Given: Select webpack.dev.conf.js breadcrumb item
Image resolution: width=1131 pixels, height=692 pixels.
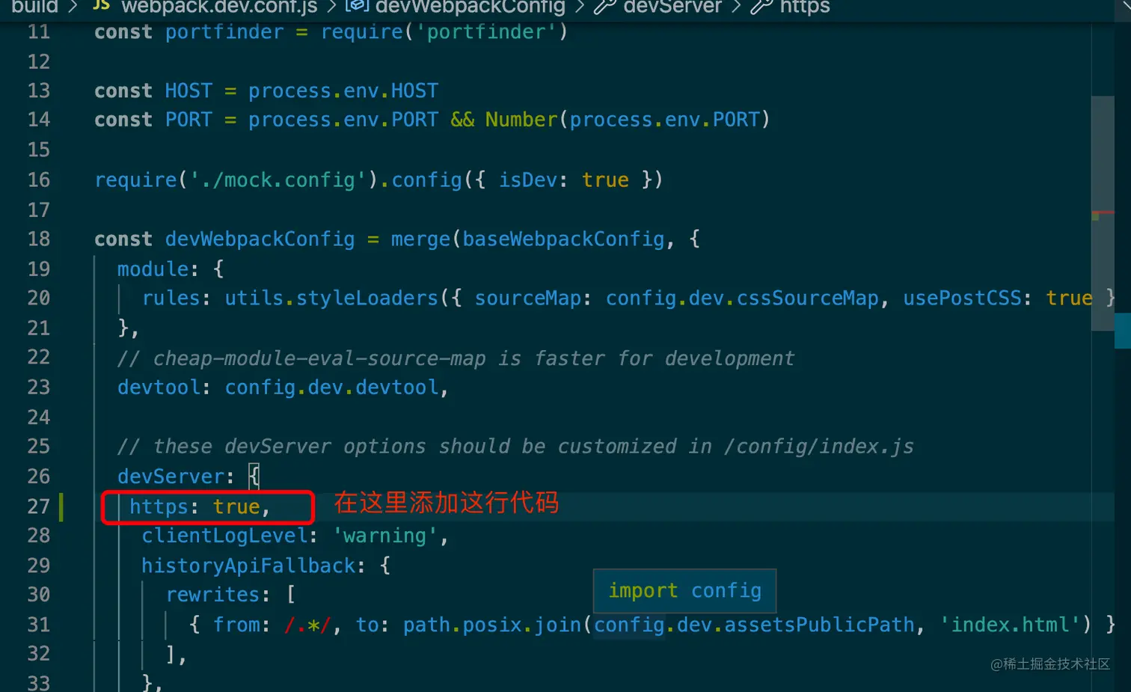Looking at the screenshot, I should (218, 7).
